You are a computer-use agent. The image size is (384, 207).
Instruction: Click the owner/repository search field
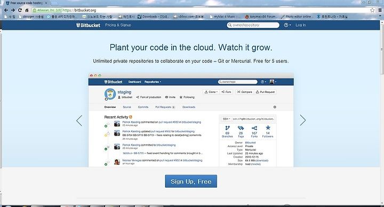tap(253, 25)
